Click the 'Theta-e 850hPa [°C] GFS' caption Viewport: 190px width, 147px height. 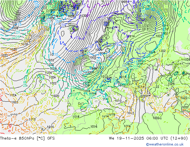pos(27,138)
